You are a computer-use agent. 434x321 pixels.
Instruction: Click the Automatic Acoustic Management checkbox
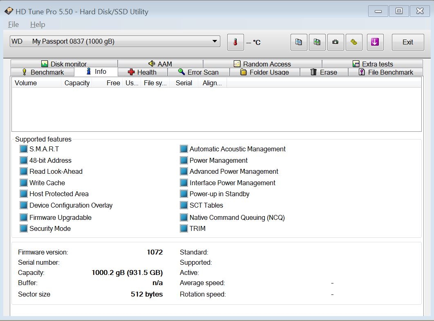[x=184, y=149]
